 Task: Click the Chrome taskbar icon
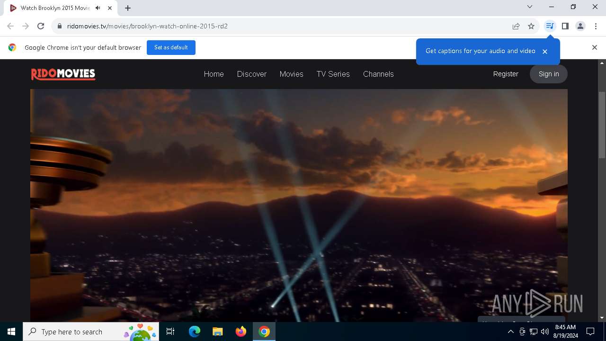click(264, 332)
